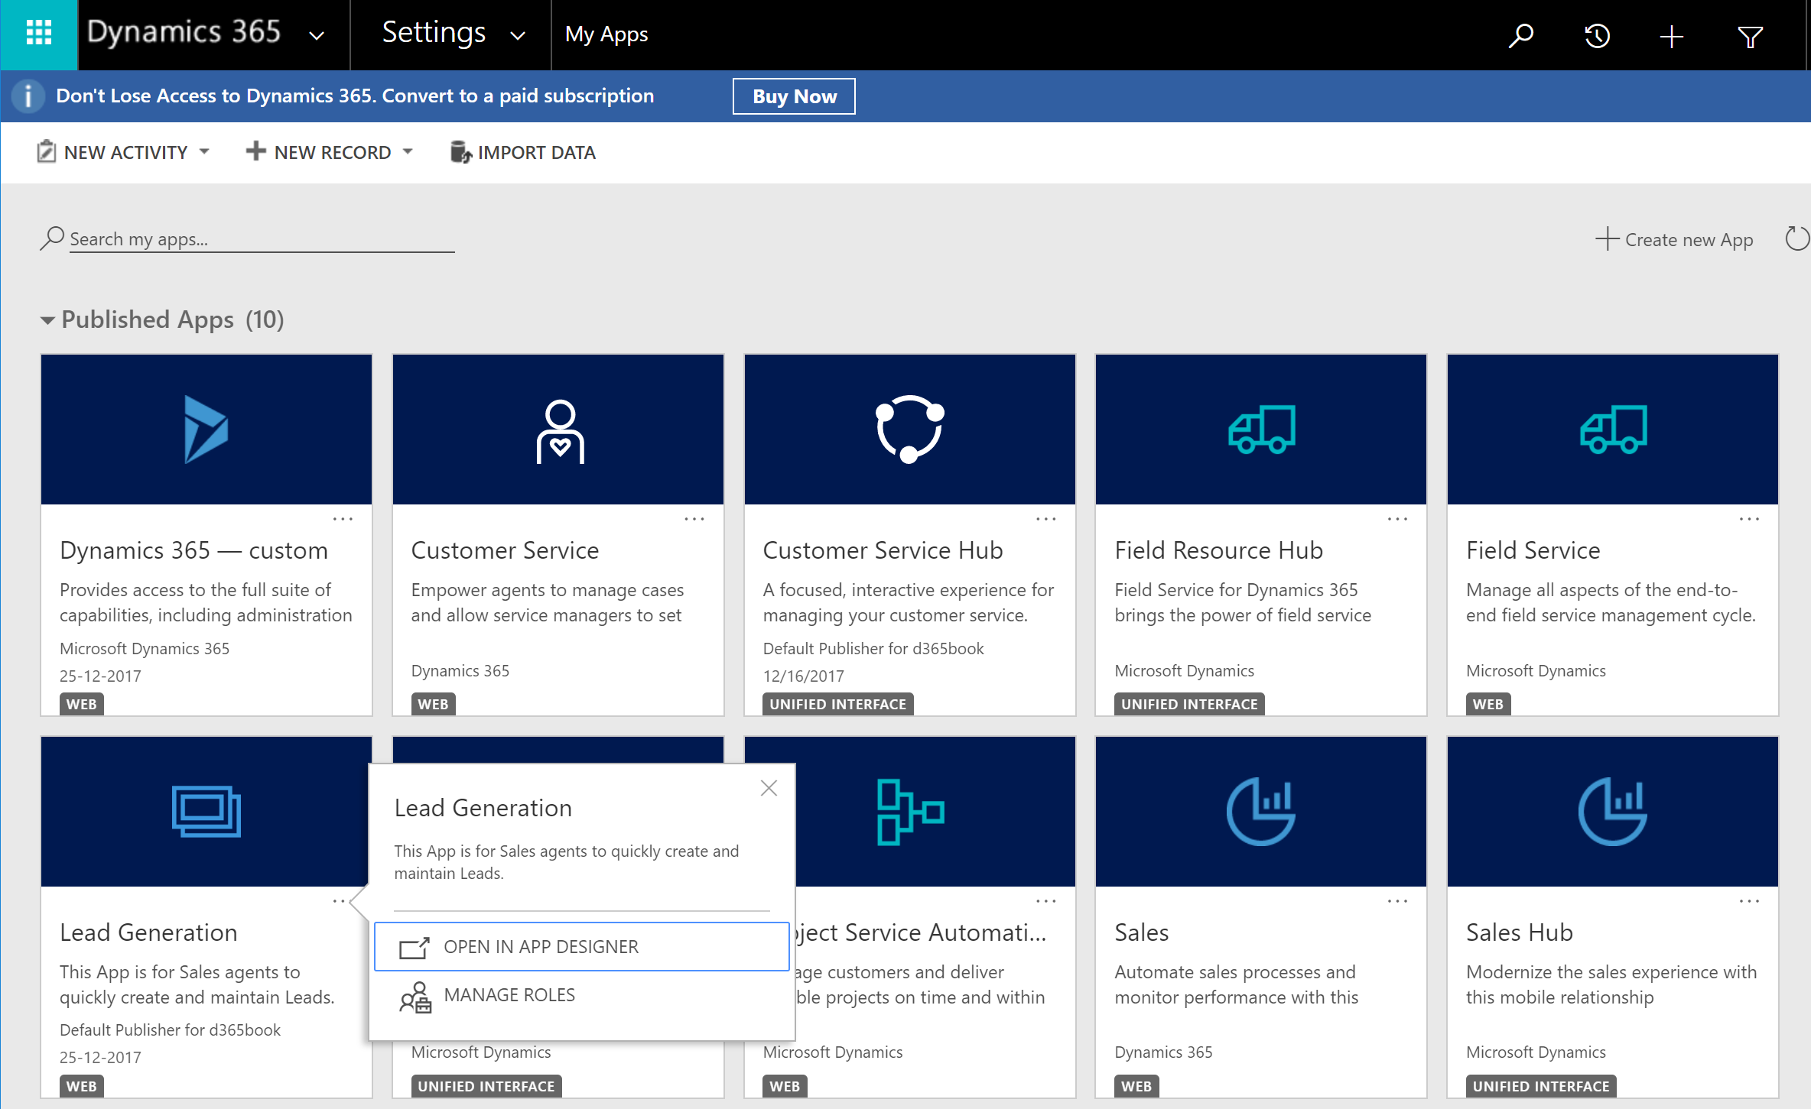Expand the New Activity dropdown arrow
Screen dimensions: 1811x1109
pos(205,152)
